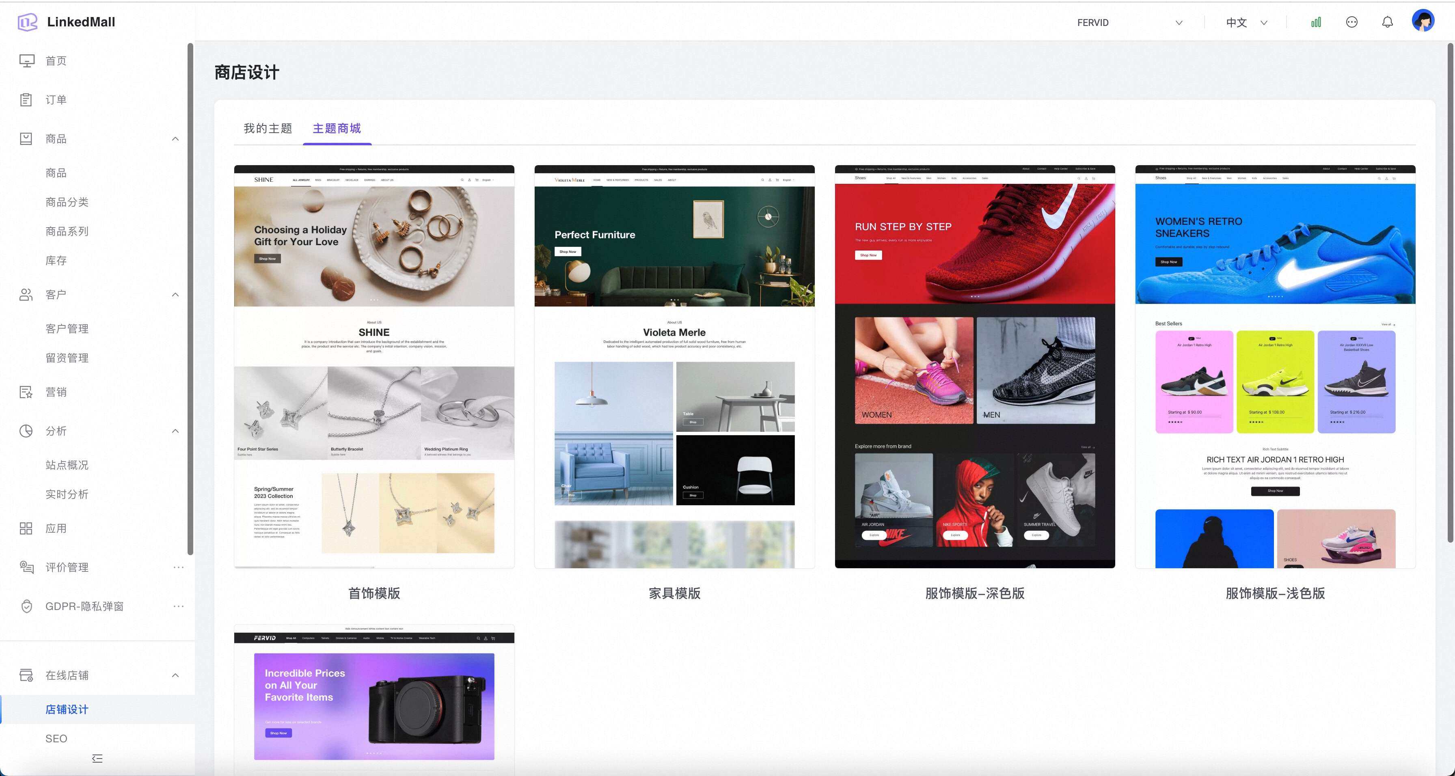Click the 应用 apps grid icon
Image resolution: width=1455 pixels, height=776 pixels.
(26, 528)
